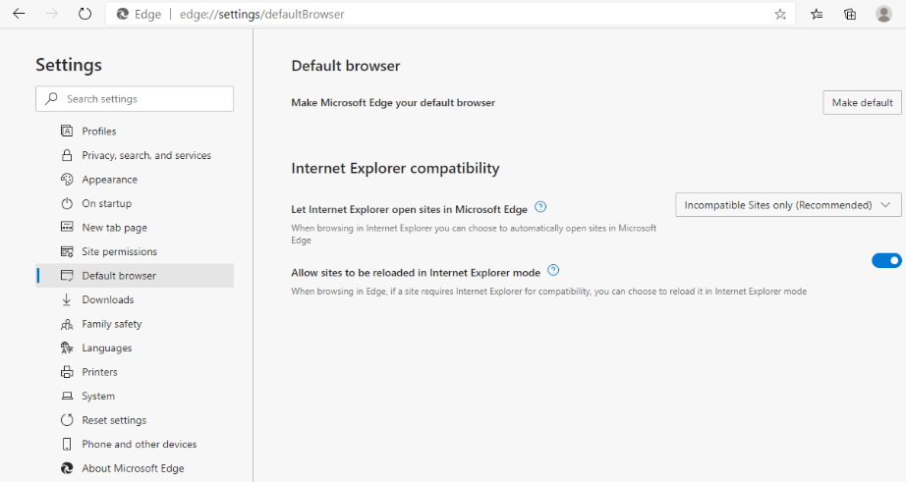Add page to favorites star icon
Image resolution: width=906 pixels, height=482 pixels.
[780, 15]
